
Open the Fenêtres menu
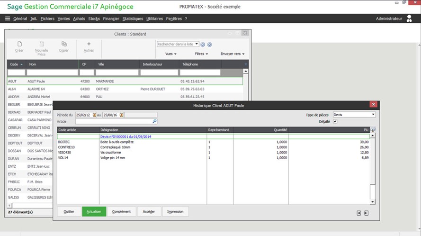174,18
